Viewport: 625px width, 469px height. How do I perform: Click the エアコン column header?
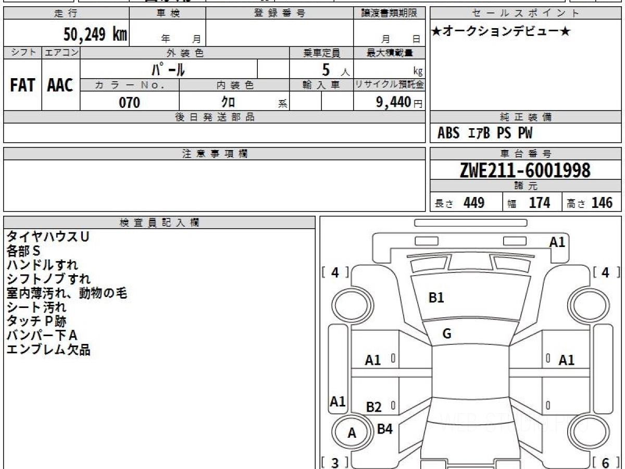coord(61,53)
